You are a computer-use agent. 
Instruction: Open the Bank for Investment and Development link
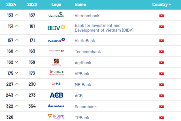pyautogui.click(x=104, y=28)
